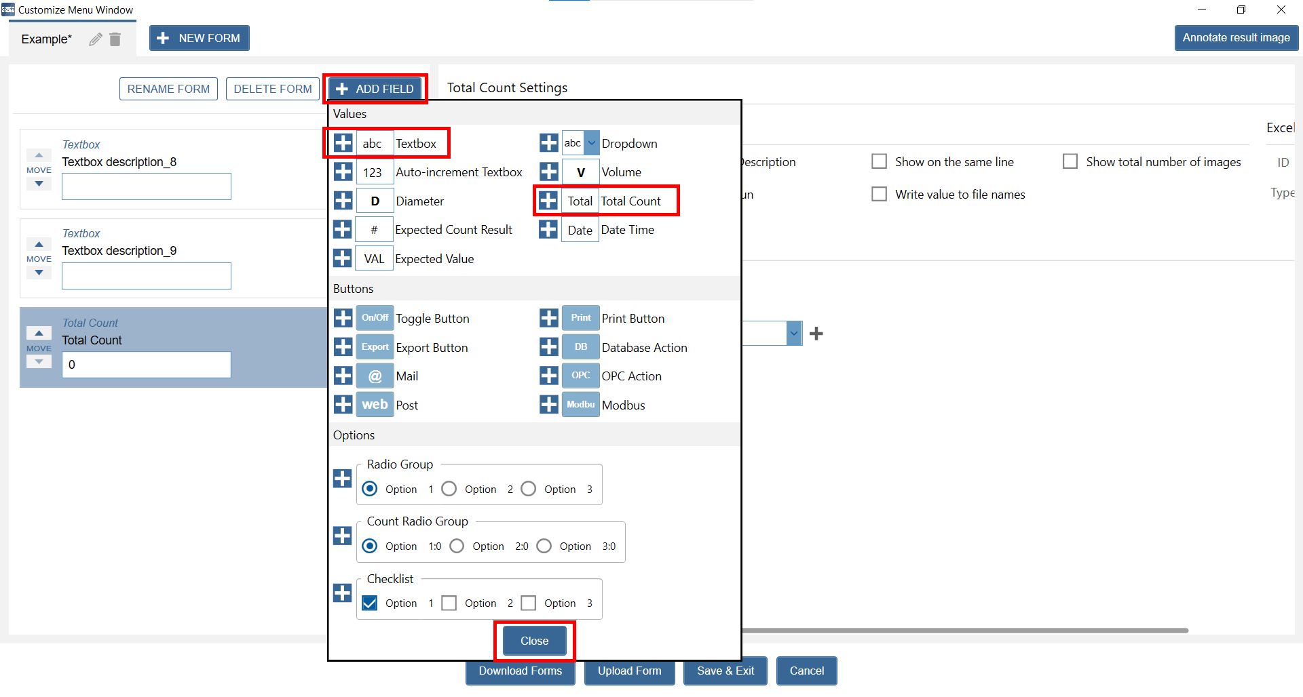
Task: Add Mail button with its plus icon
Action: tap(343, 376)
